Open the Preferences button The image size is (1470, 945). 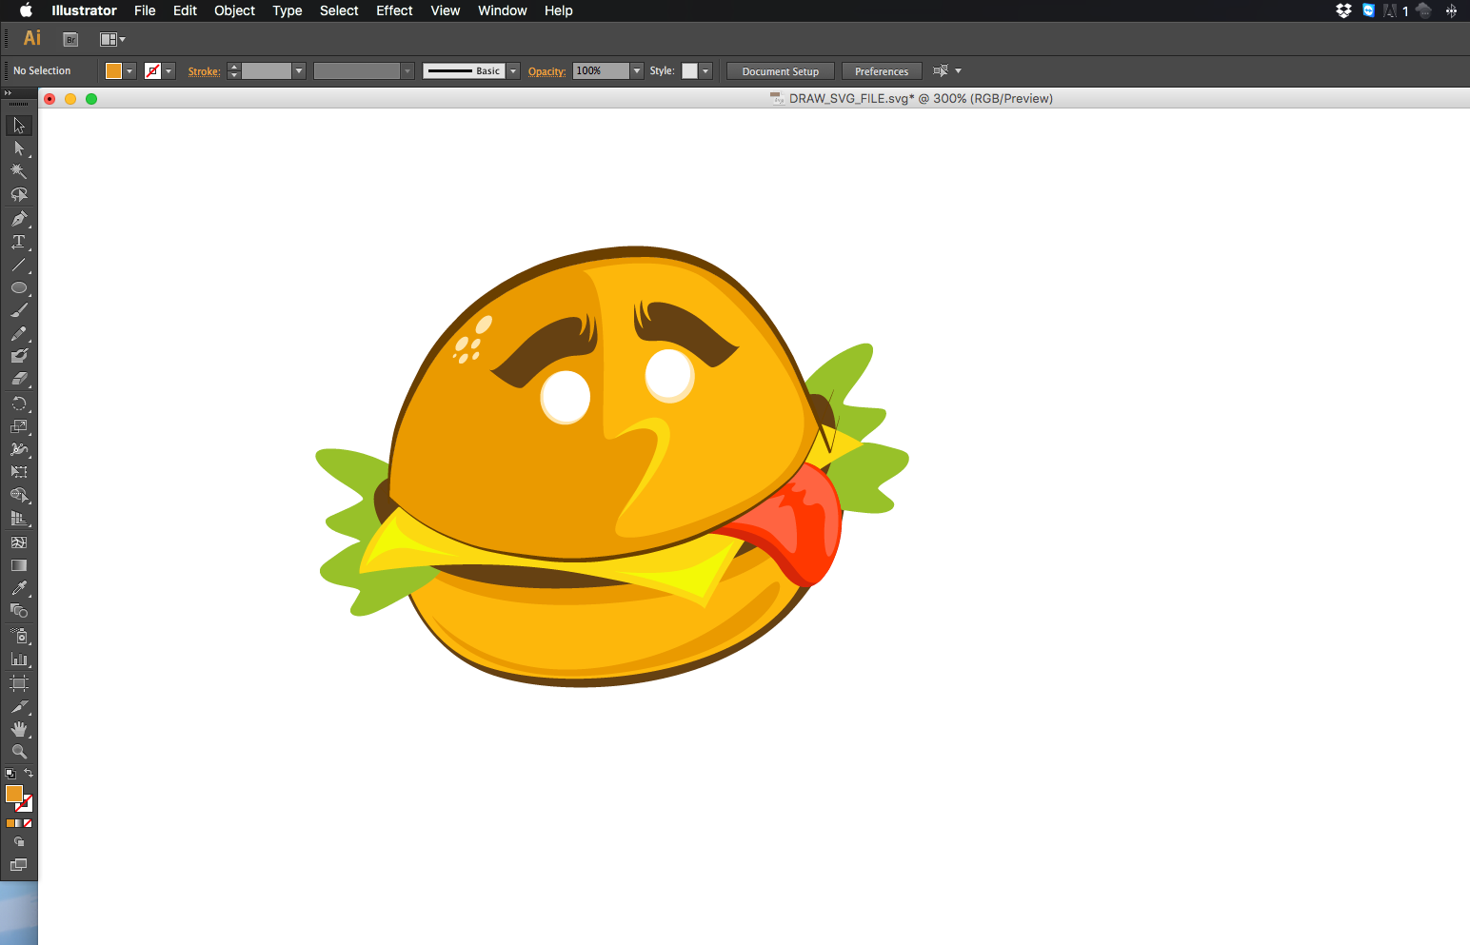coord(881,71)
